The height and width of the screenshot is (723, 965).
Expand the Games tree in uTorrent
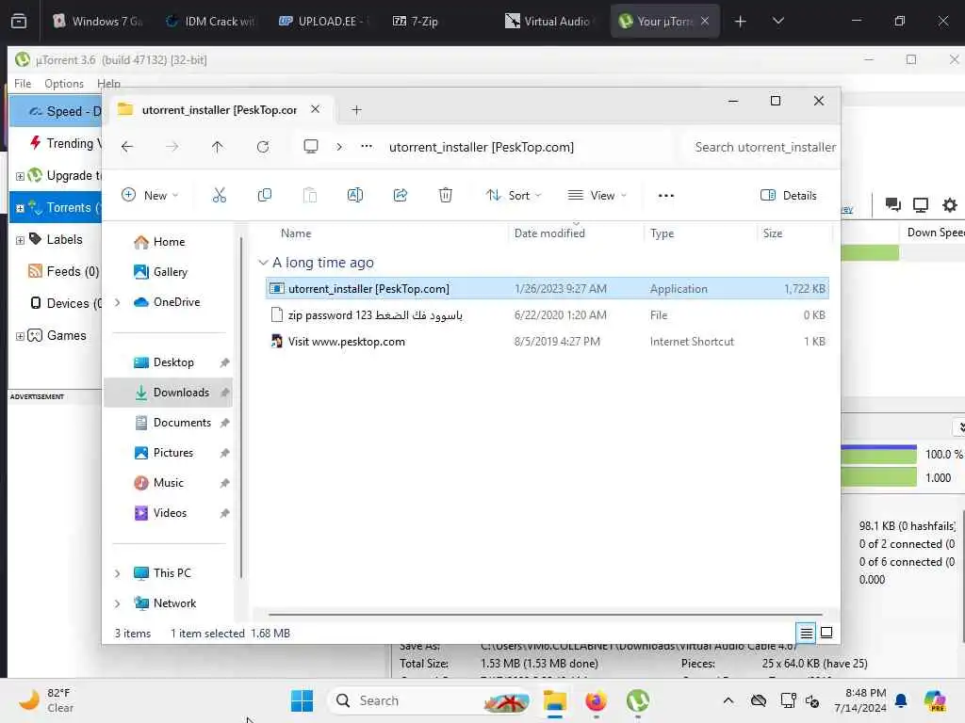click(x=20, y=336)
